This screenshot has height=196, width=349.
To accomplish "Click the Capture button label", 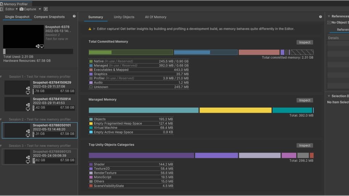I will tap(30, 9).
